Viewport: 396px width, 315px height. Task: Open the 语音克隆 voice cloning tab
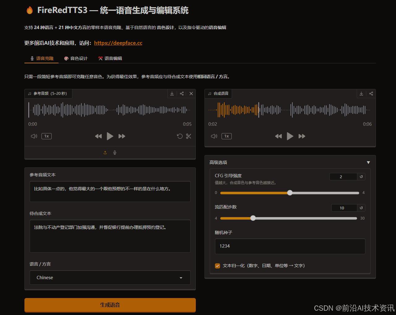point(42,58)
